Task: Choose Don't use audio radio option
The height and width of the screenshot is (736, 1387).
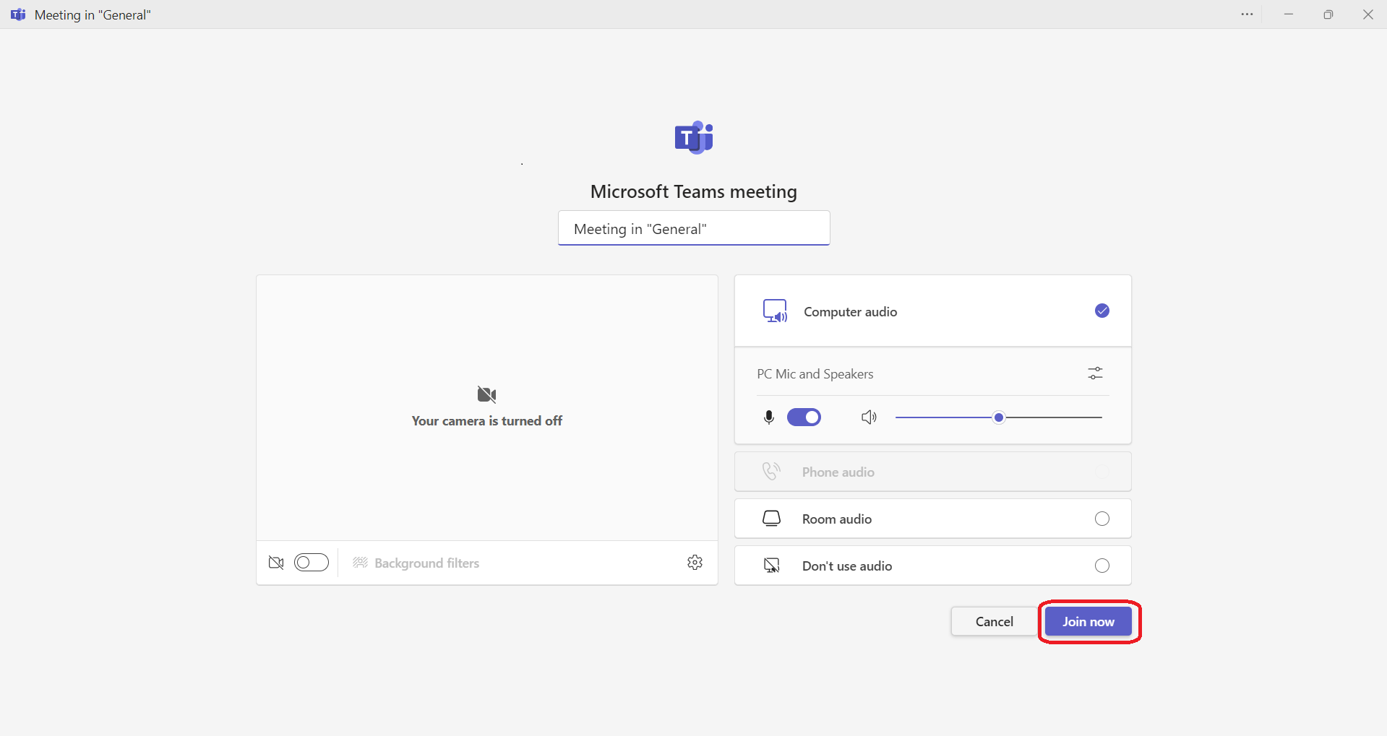Action: coord(1102,566)
